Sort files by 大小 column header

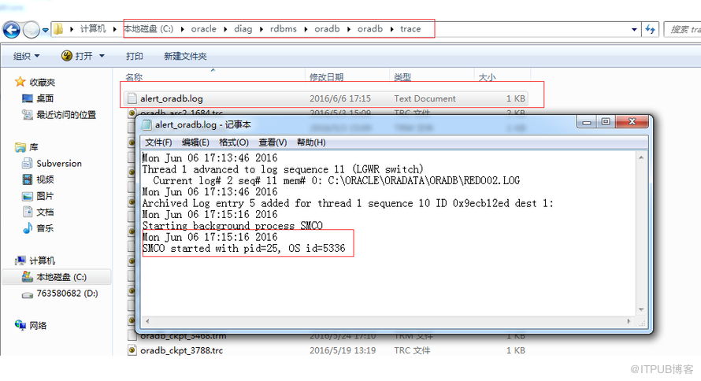pyautogui.click(x=487, y=77)
